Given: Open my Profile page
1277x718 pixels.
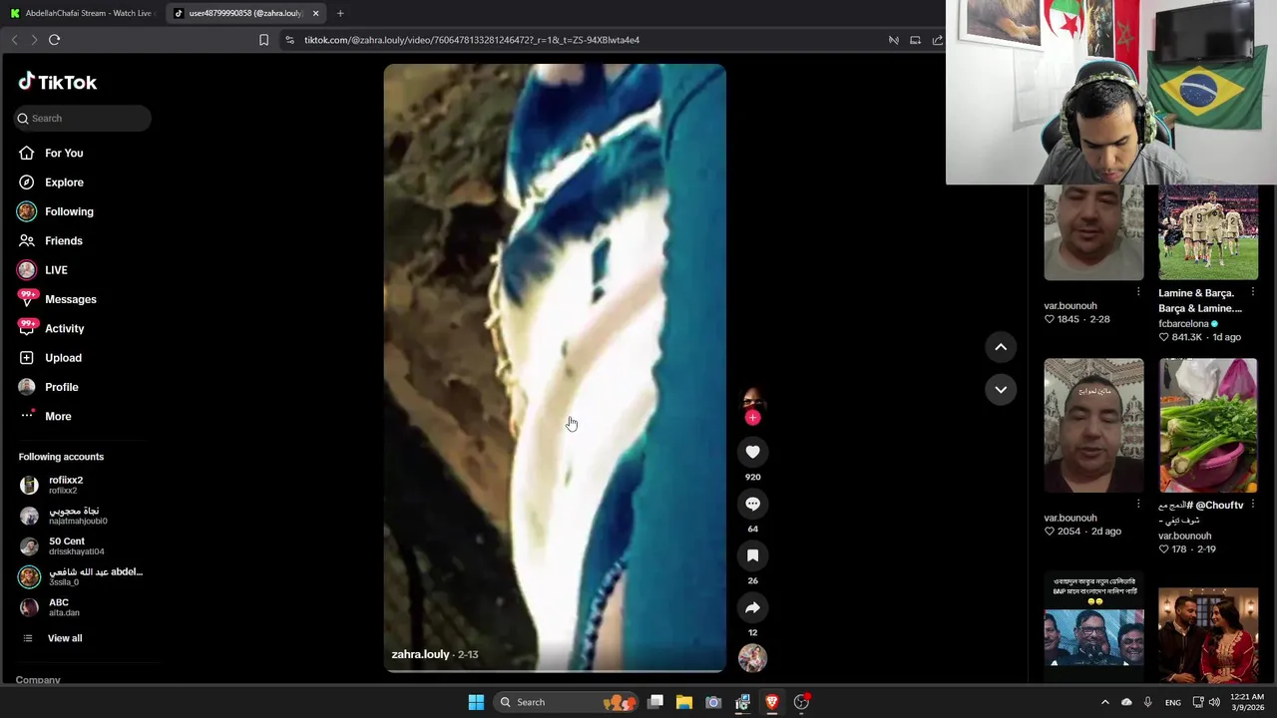Looking at the screenshot, I should point(61,387).
